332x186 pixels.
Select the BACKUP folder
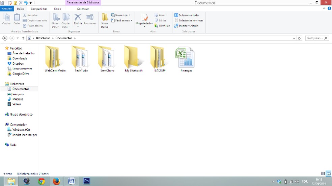click(x=160, y=59)
